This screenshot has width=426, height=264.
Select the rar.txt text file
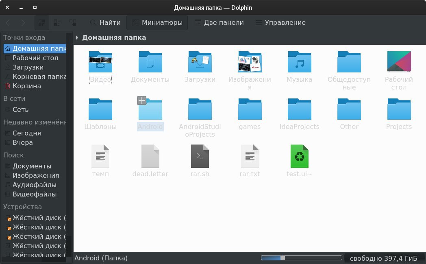pos(250,156)
